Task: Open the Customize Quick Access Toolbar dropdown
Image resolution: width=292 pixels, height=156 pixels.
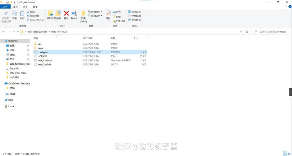Action: (x=15, y=2)
